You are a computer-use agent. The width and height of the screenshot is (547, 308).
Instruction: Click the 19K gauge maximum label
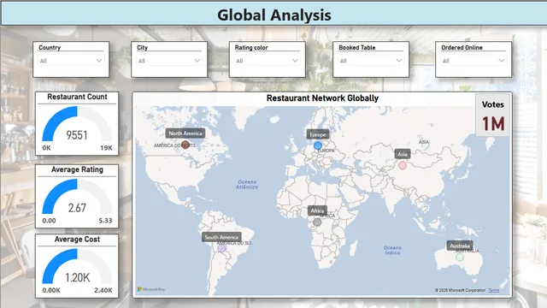(x=106, y=148)
